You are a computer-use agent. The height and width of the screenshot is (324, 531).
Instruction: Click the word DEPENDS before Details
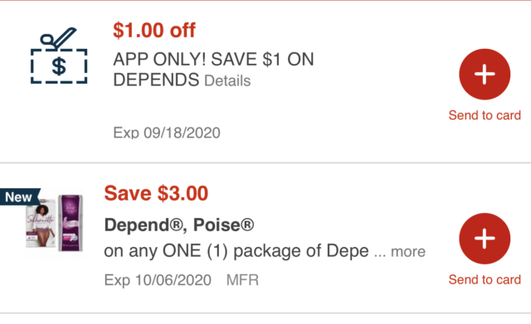[x=156, y=80]
